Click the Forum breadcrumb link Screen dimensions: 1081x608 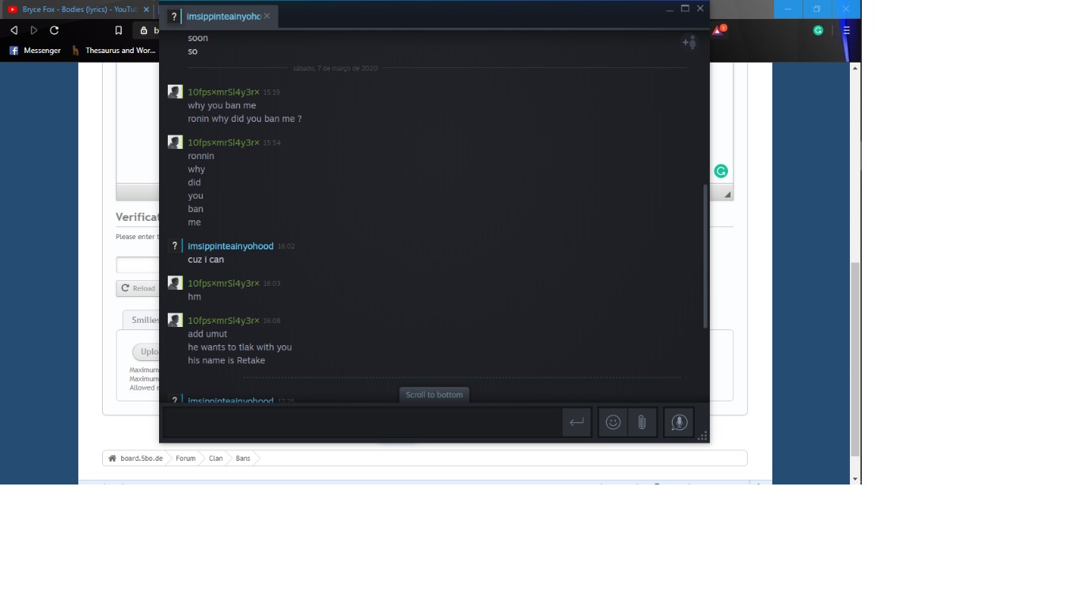click(x=185, y=458)
